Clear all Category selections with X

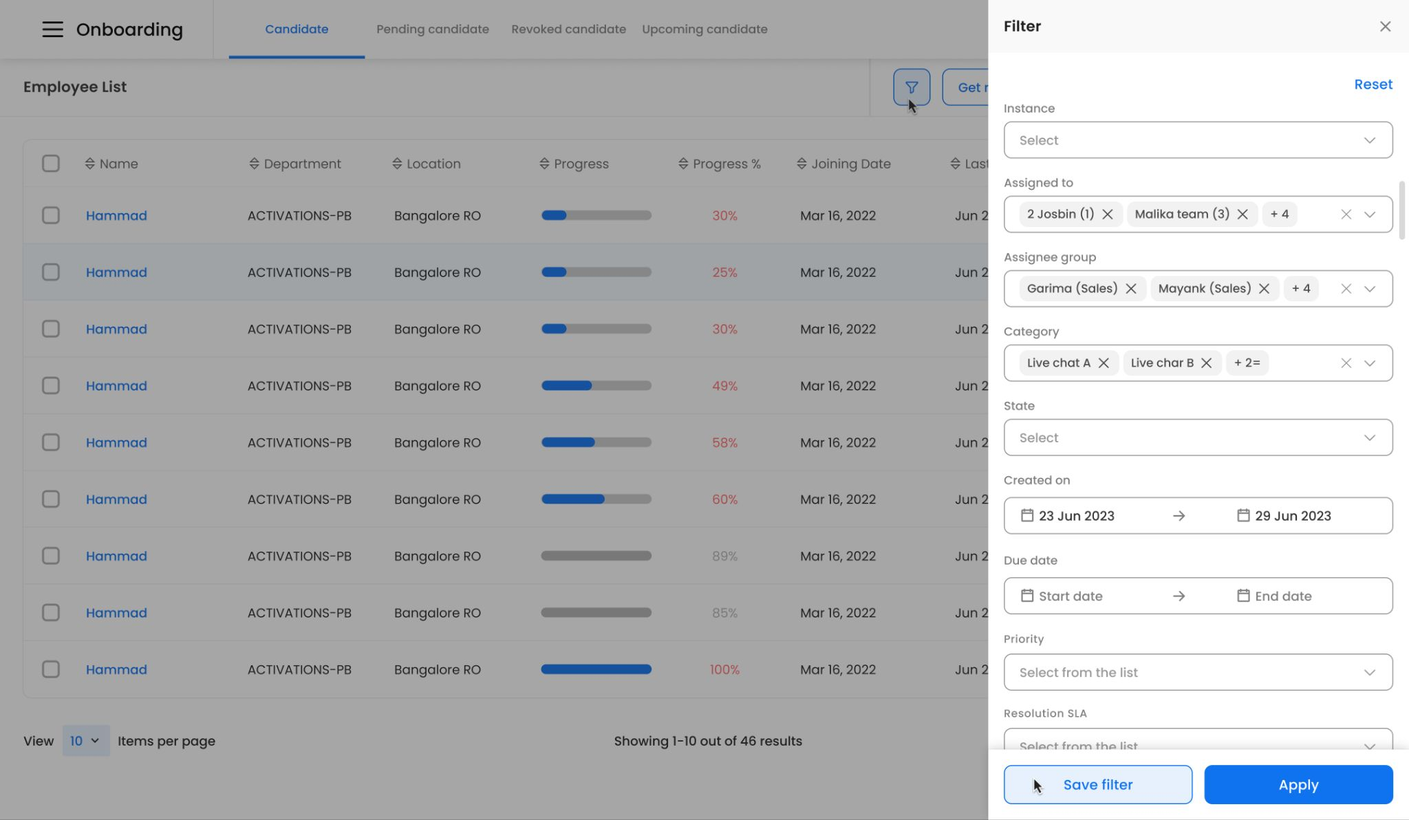click(x=1346, y=363)
